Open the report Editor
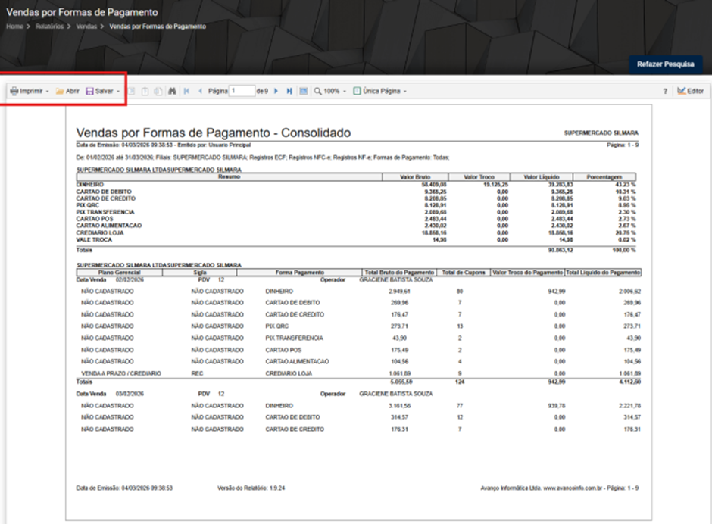 (690, 92)
